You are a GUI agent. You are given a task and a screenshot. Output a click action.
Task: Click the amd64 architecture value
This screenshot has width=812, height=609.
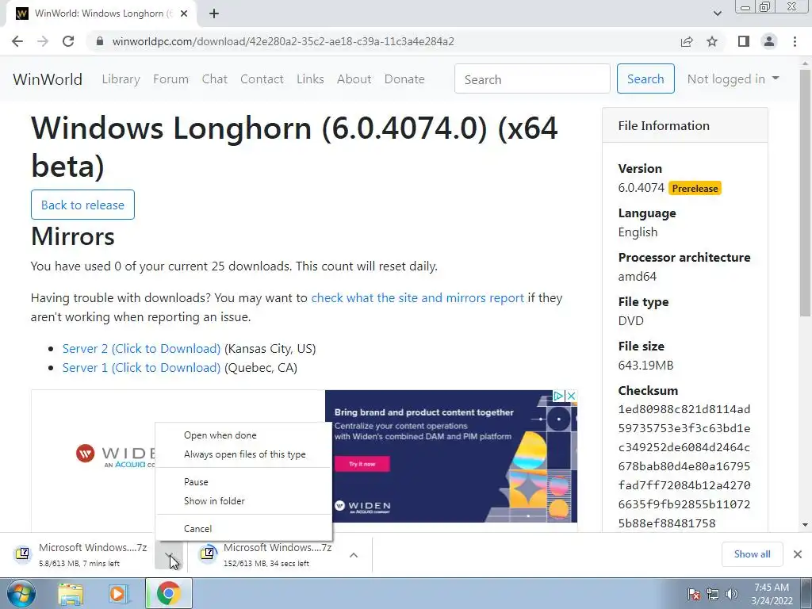point(637,277)
